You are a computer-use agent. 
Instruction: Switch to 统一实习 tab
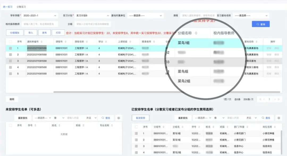tap(8, 7)
